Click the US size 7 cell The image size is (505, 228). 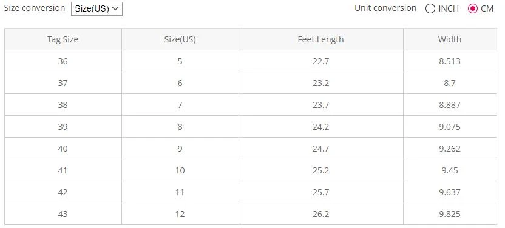coord(180,105)
